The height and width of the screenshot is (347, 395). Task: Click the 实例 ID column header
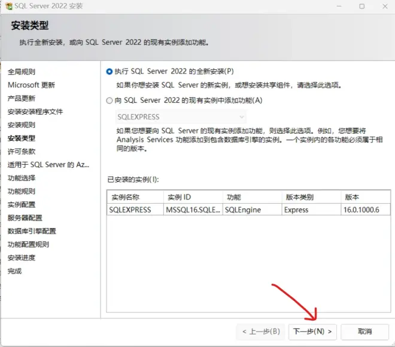[193, 197]
